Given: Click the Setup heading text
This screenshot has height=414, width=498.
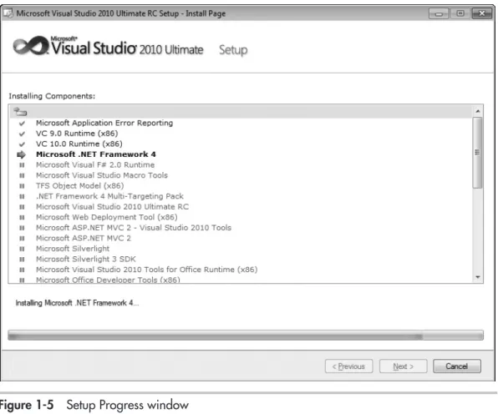Looking at the screenshot, I should 233,50.
